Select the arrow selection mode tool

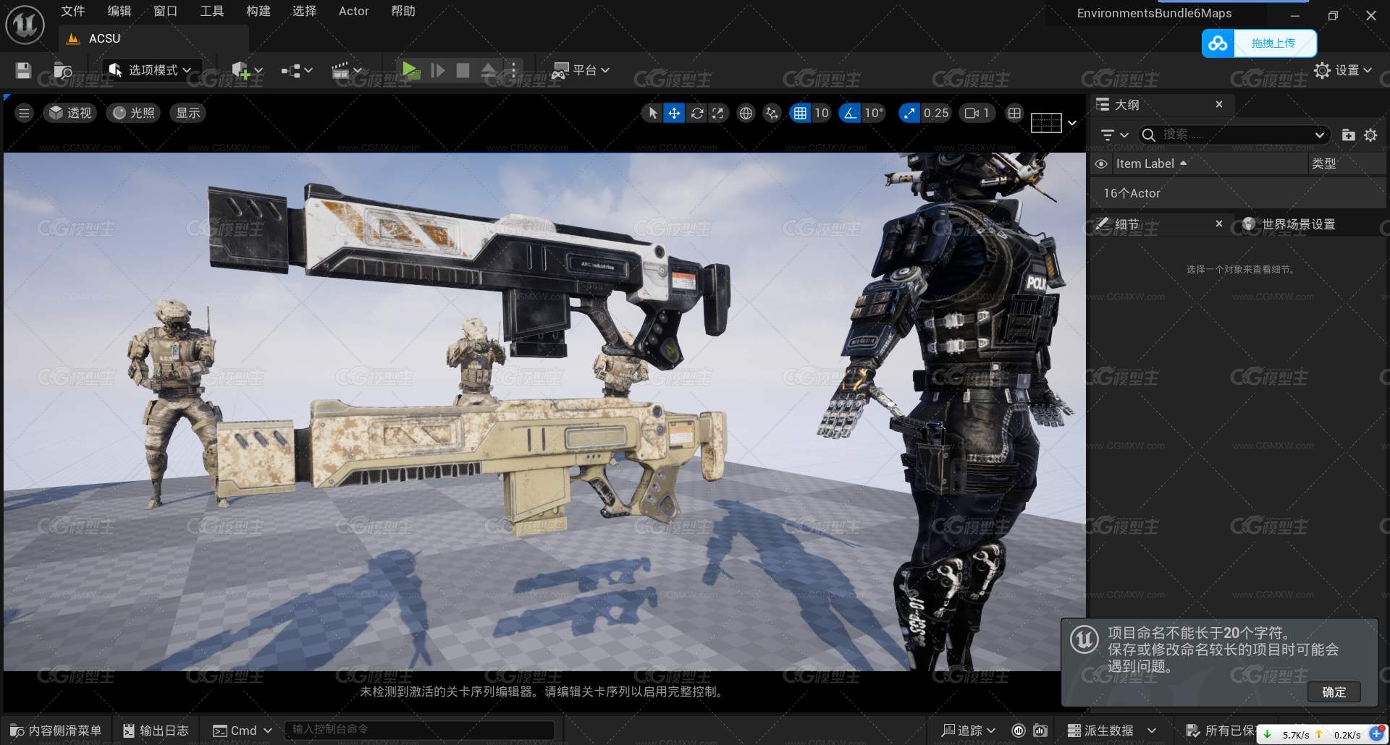[652, 113]
